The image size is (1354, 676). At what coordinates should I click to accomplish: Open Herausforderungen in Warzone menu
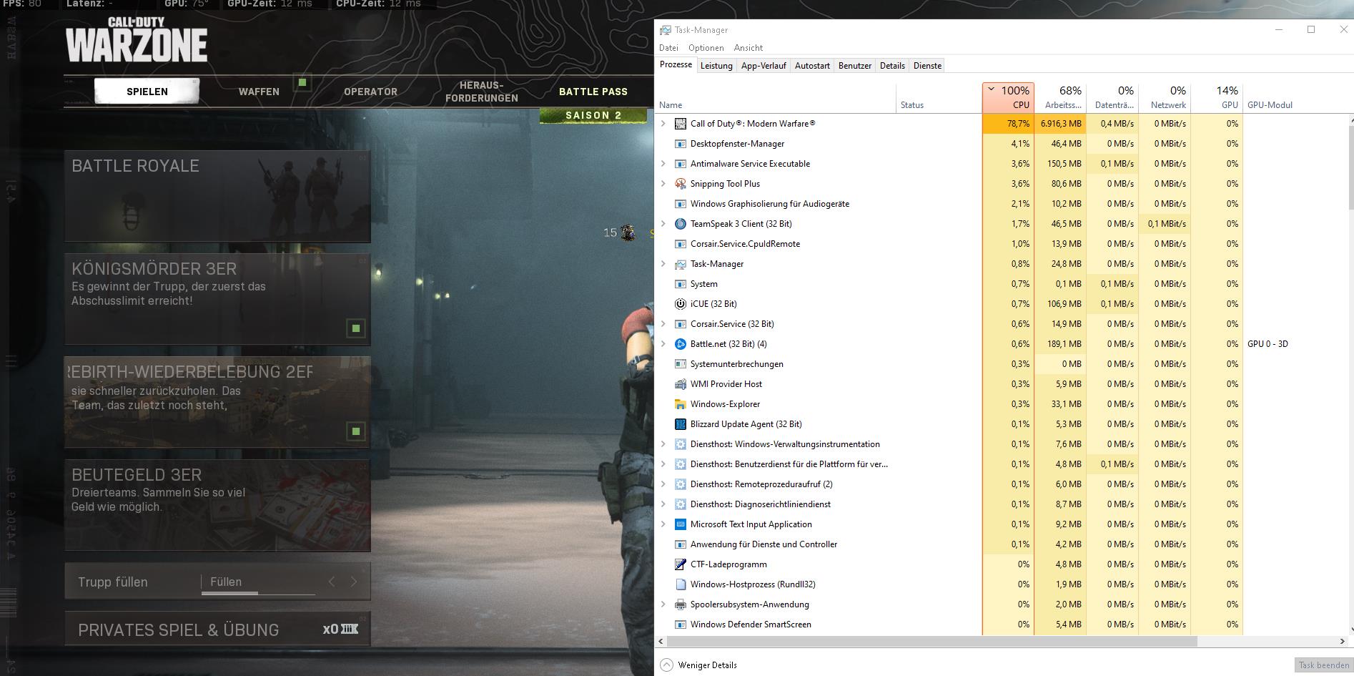tap(482, 92)
